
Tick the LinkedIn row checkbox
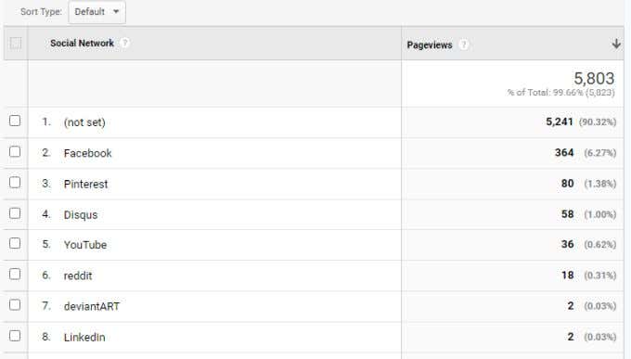(x=15, y=336)
